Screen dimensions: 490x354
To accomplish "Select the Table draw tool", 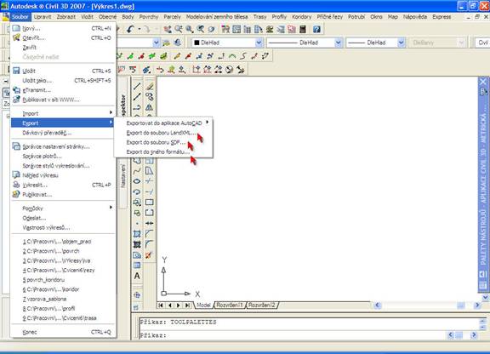I will point(137,265).
